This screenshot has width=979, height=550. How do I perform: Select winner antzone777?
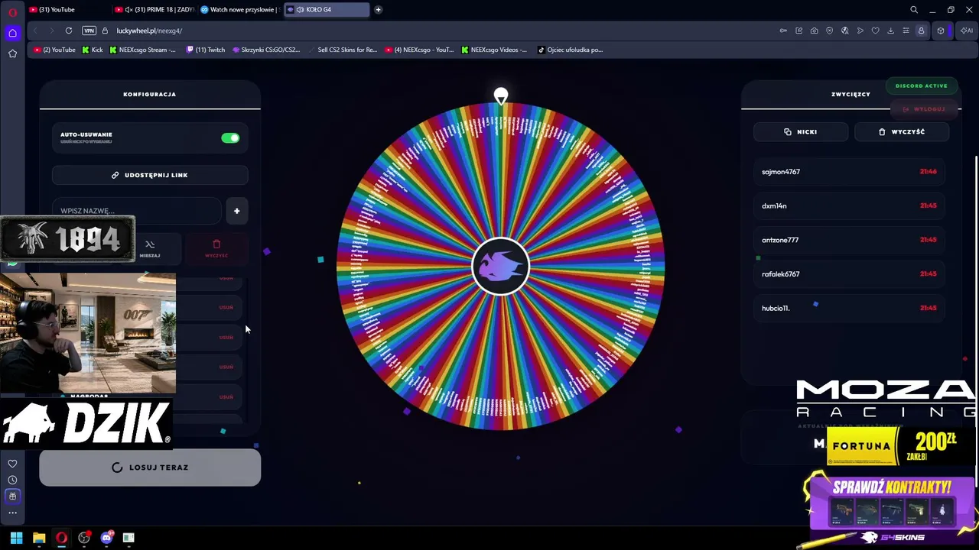point(849,240)
